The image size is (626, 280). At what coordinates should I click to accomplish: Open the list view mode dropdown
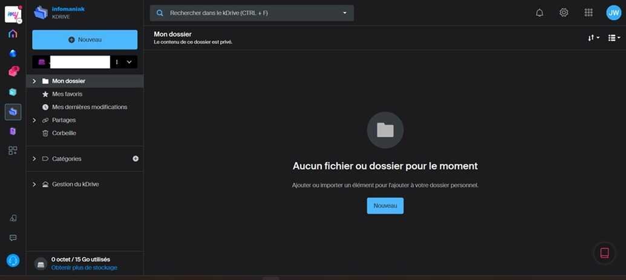pos(614,38)
